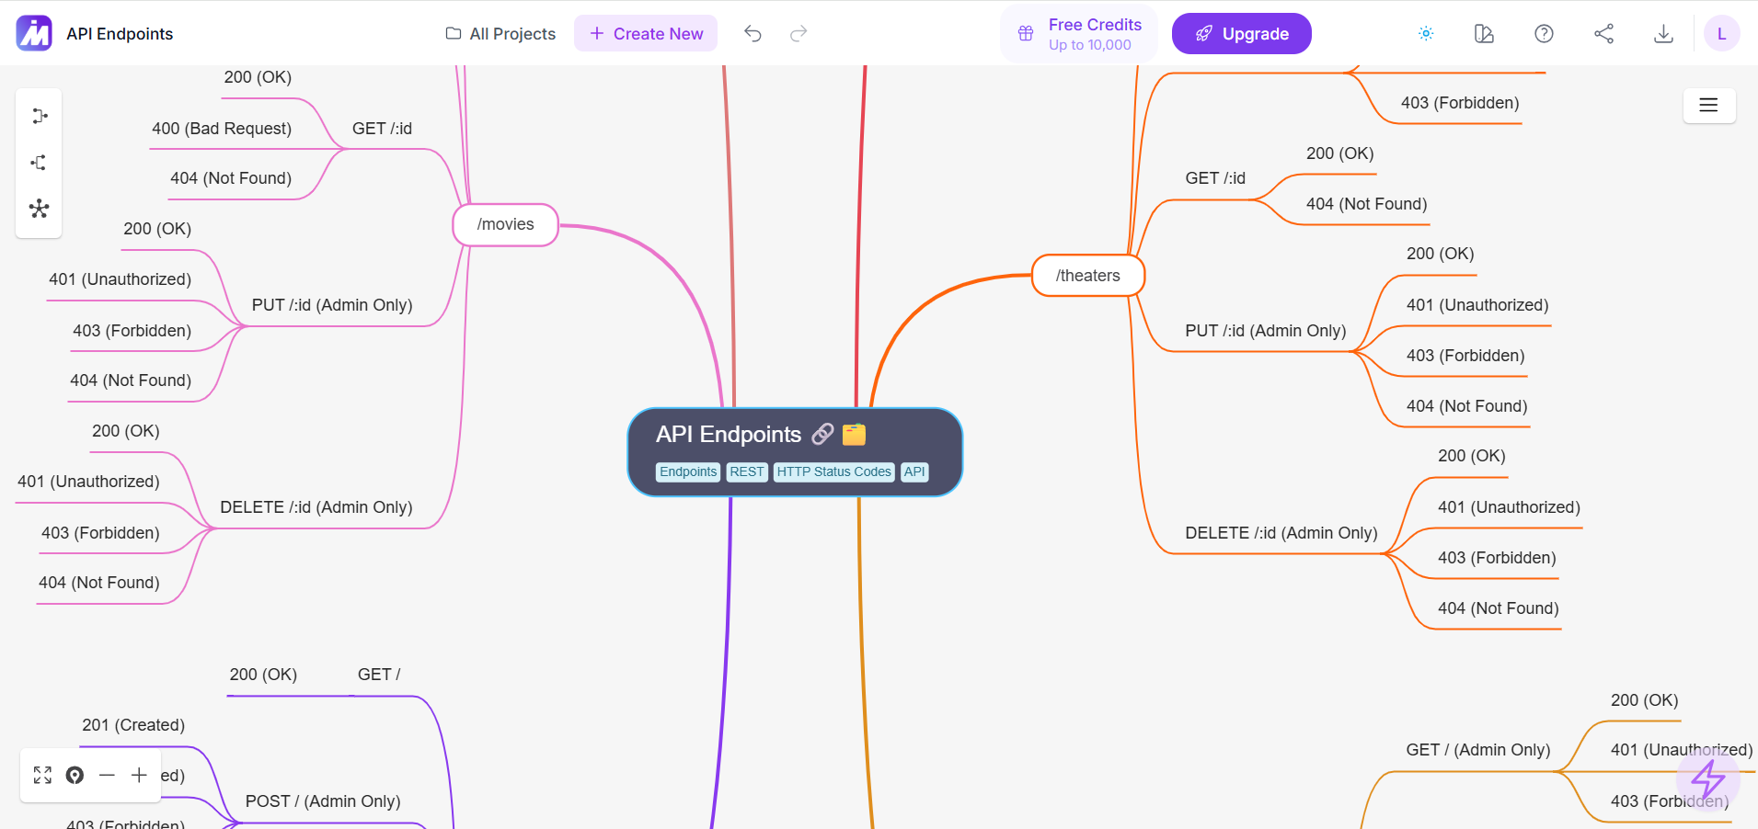This screenshot has width=1758, height=829.
Task: Click the gift icon for Free Credits
Action: point(1026,34)
